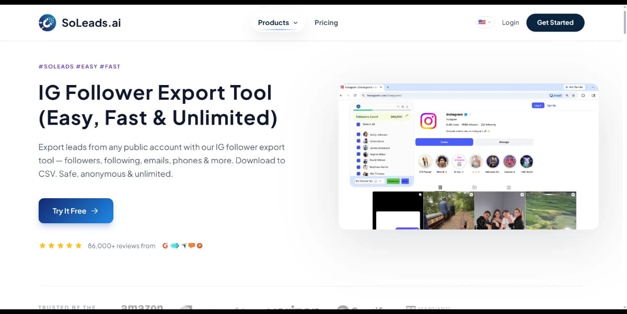Image resolution: width=627 pixels, height=314 pixels.
Task: Click the Try It Free button
Action: 76,211
